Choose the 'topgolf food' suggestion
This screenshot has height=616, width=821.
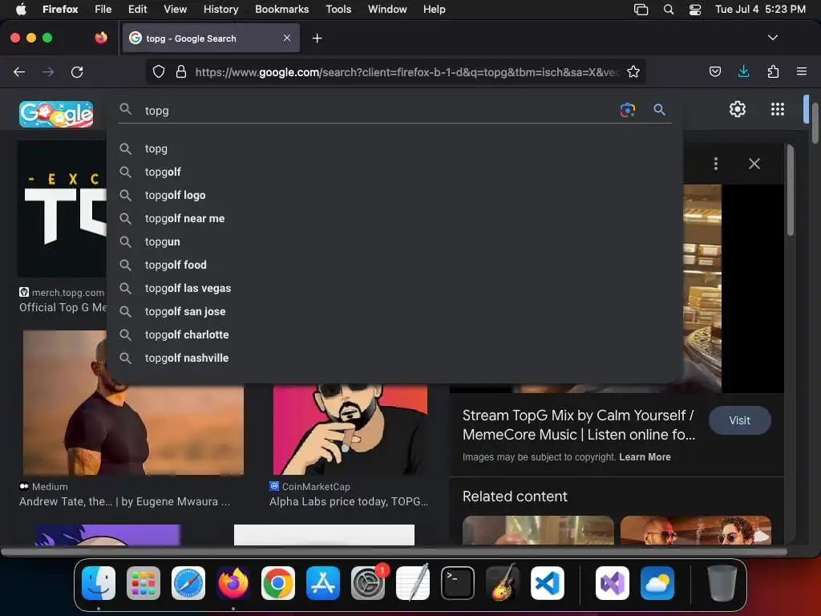click(x=394, y=265)
